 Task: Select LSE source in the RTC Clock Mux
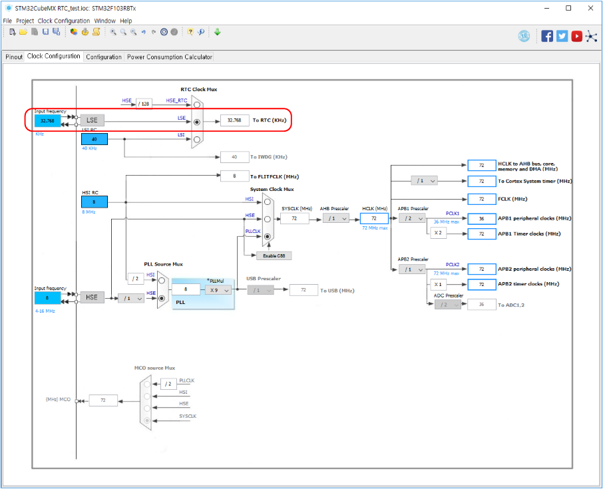pos(197,121)
